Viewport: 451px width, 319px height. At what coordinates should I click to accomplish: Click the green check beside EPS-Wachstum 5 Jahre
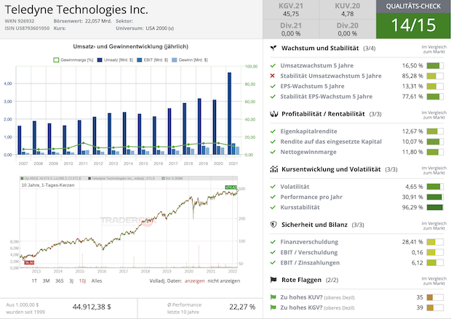pyautogui.click(x=273, y=86)
